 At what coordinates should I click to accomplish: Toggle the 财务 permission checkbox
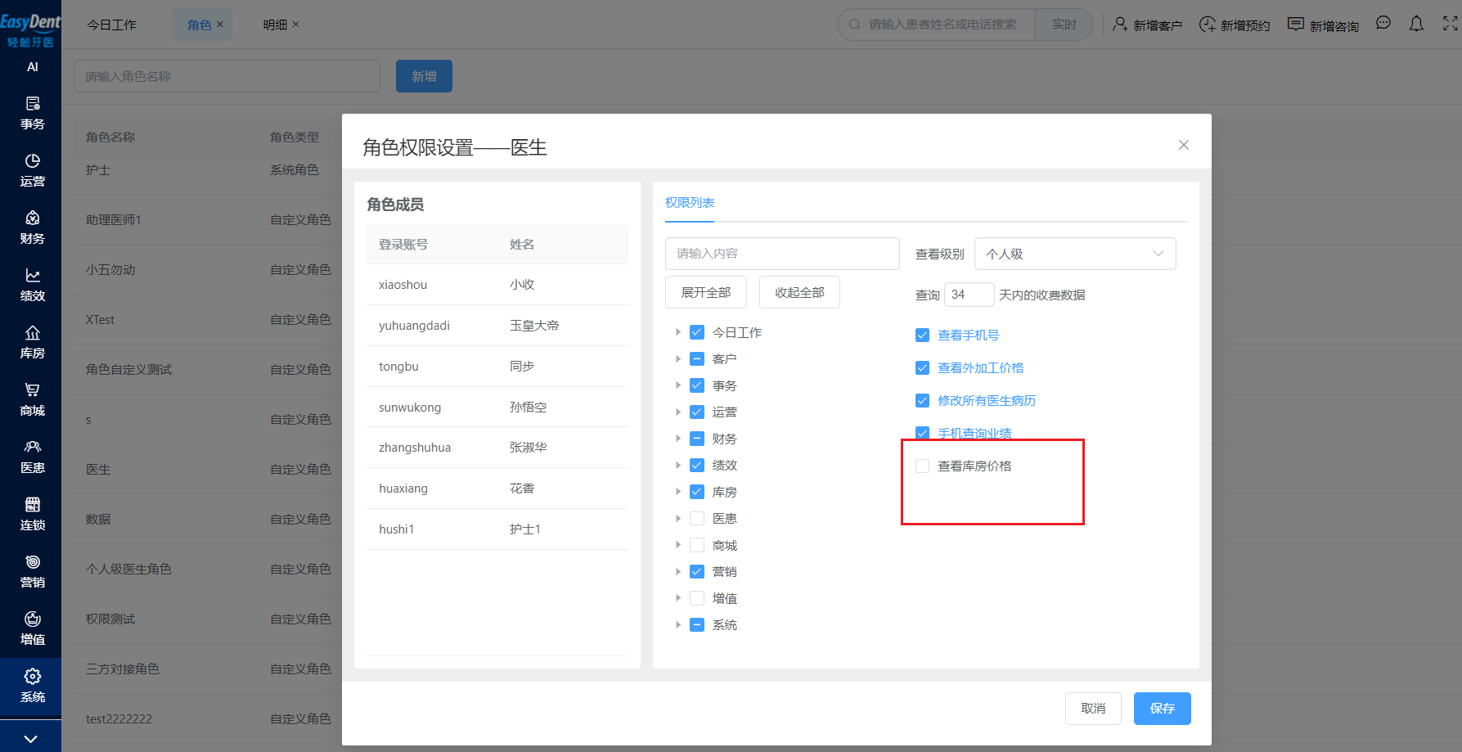pos(697,439)
